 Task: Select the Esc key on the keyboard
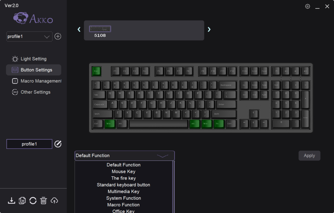[x=96, y=71]
